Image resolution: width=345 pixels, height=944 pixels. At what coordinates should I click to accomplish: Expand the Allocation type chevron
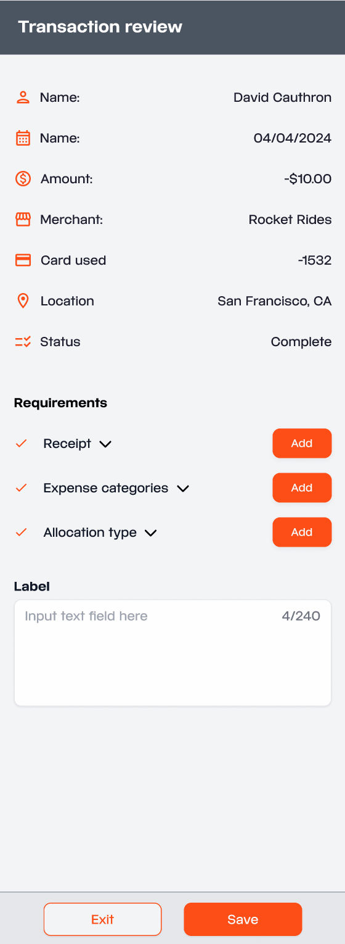[151, 533]
